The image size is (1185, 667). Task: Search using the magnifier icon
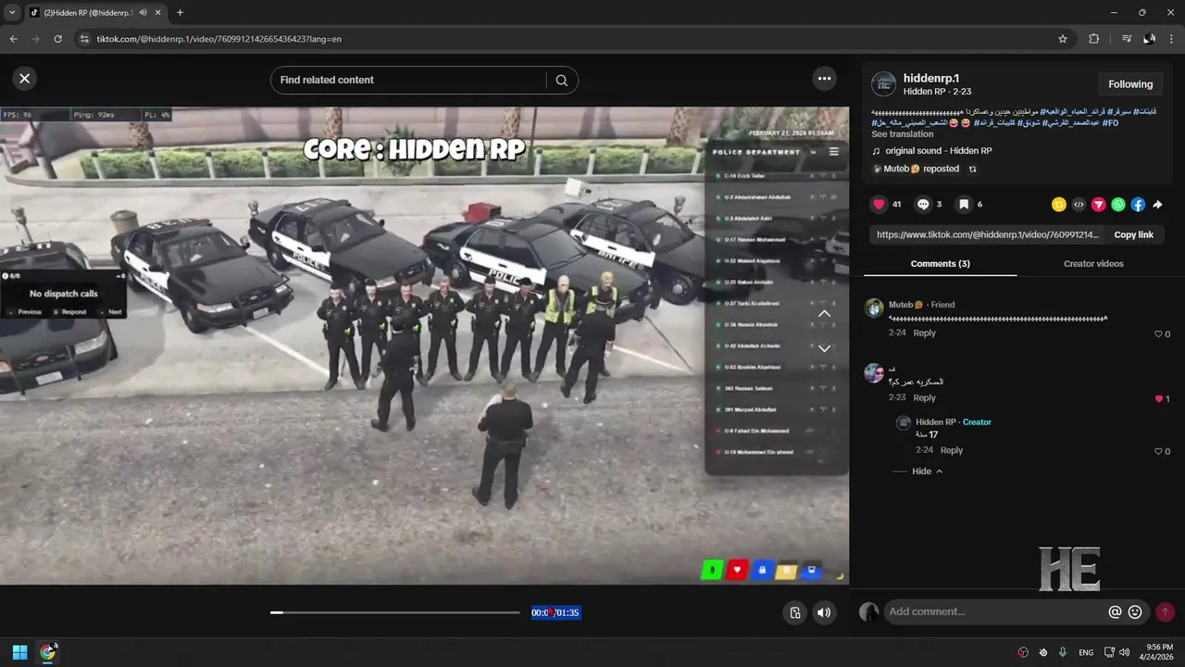[x=561, y=81]
